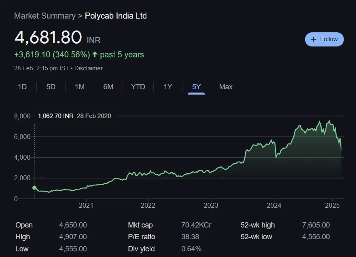This screenshot has width=356, height=257.
Task: Click the 2025 x-axis label
Action: tap(333, 206)
